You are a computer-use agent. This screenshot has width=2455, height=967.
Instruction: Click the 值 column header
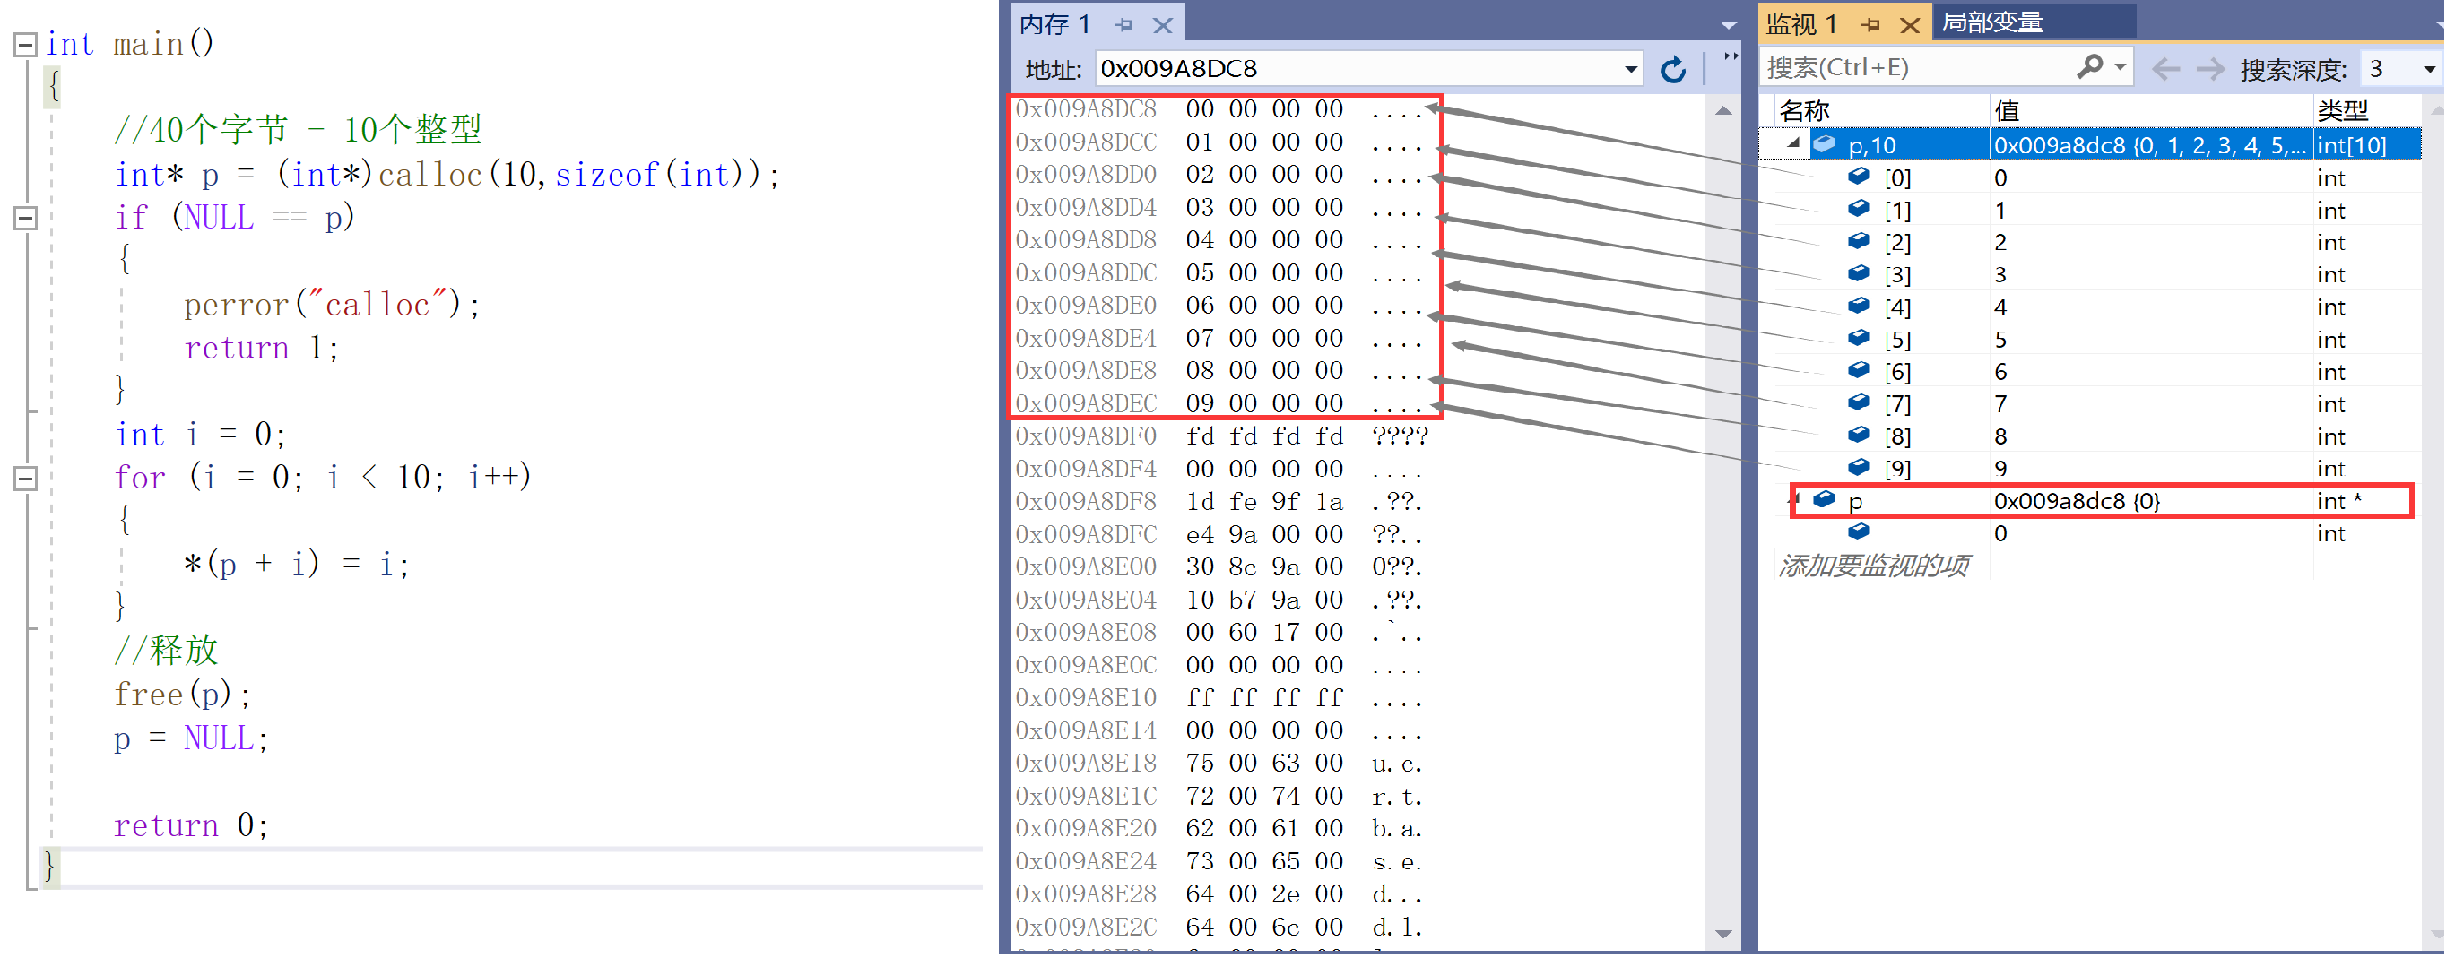pyautogui.click(x=2006, y=110)
